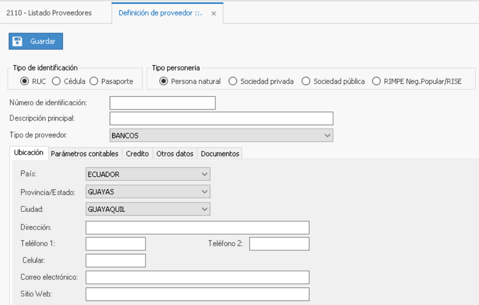Open the Tipo de proveedor dropdown

pyautogui.click(x=326, y=135)
